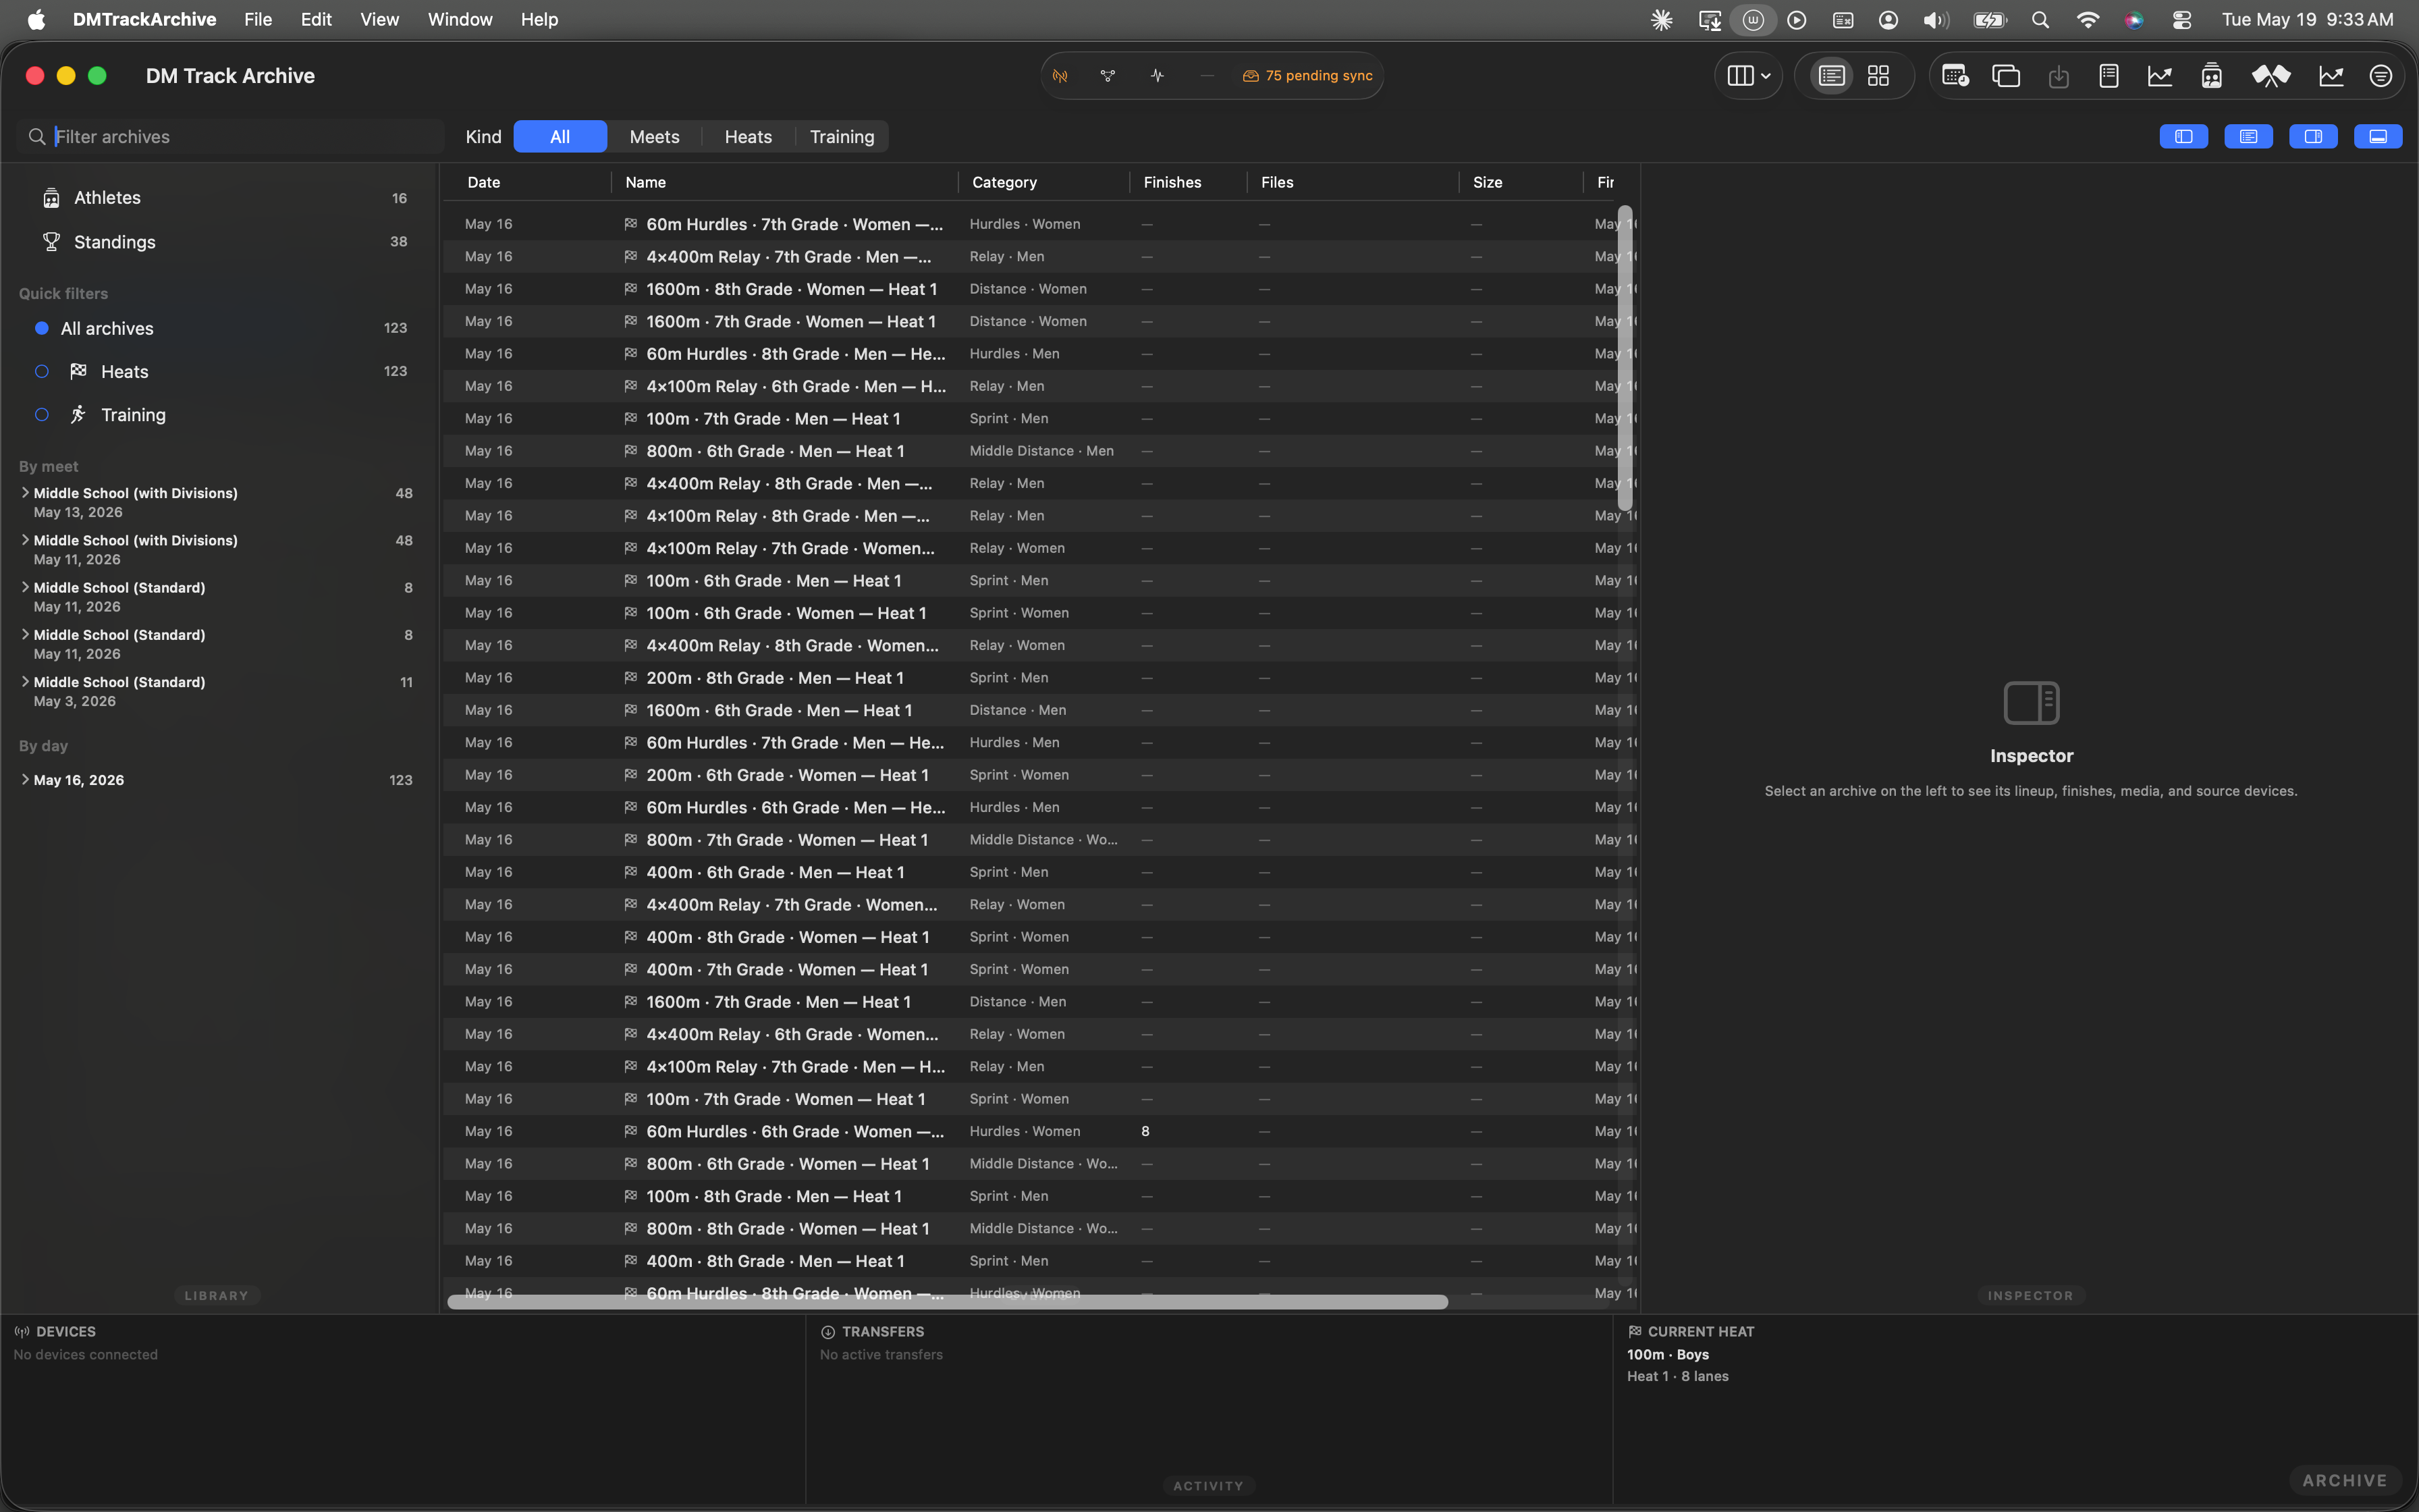Click the download import toolbar icon

click(2058, 76)
